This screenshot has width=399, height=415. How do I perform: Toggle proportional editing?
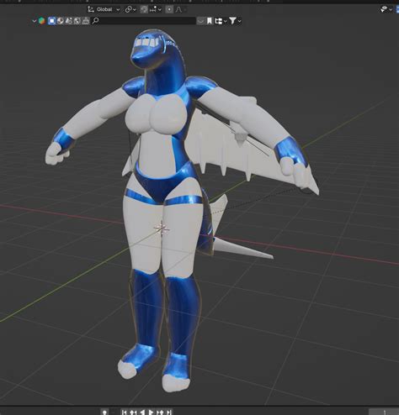(169, 9)
